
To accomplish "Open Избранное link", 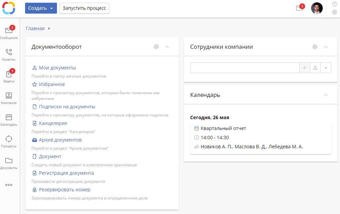I will [52, 84].
